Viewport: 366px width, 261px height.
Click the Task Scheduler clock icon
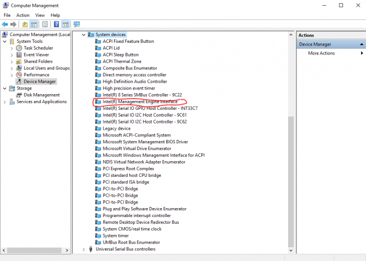click(x=19, y=48)
